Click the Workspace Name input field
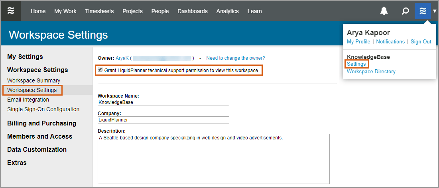439x188 pixels. pos(163,102)
